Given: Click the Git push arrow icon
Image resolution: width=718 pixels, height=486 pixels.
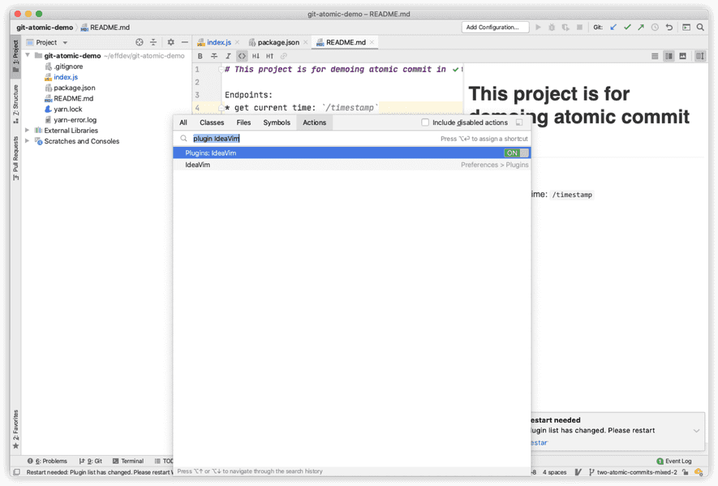Looking at the screenshot, I should click(x=641, y=28).
